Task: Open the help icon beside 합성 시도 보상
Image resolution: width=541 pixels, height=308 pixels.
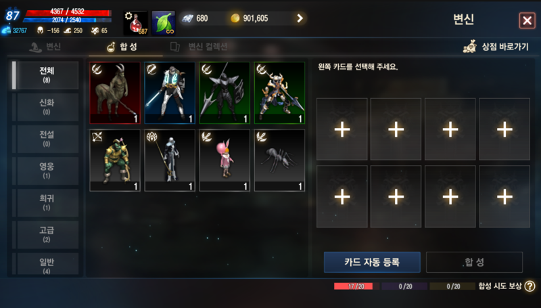Action: coord(530,286)
